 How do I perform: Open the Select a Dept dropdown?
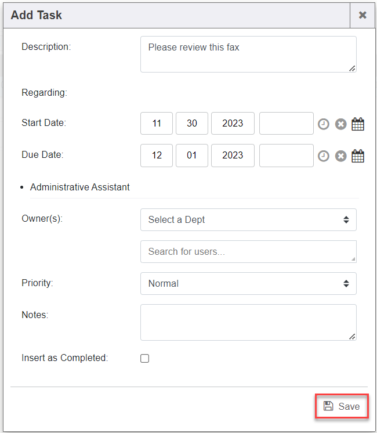coord(248,219)
